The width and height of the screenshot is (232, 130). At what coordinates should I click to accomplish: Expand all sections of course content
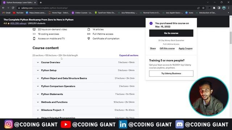pos(129,55)
